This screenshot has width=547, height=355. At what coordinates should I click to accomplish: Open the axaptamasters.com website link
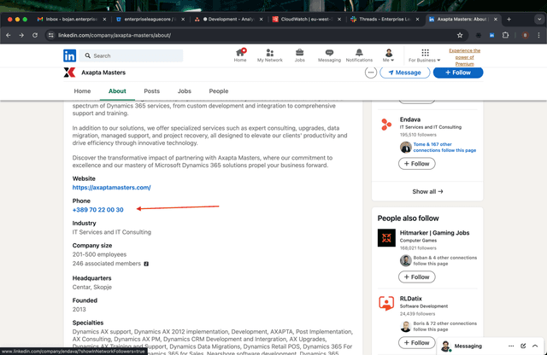[x=112, y=188]
